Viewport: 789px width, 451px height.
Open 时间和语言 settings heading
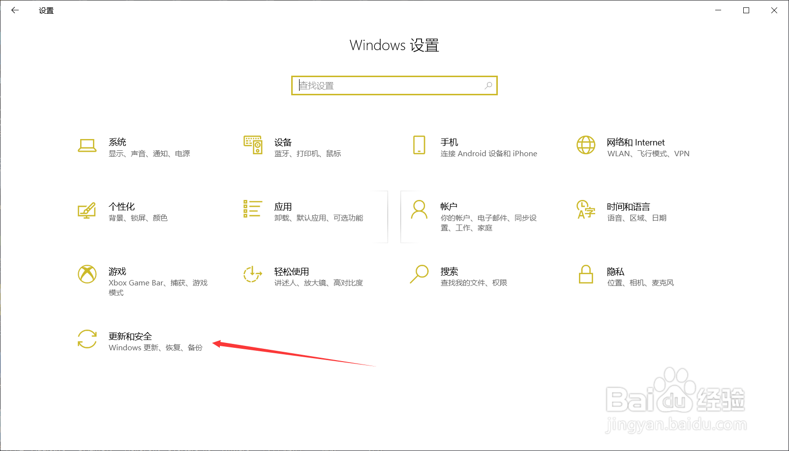coord(629,206)
